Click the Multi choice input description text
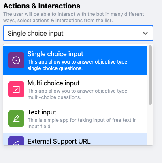 (x=77, y=94)
